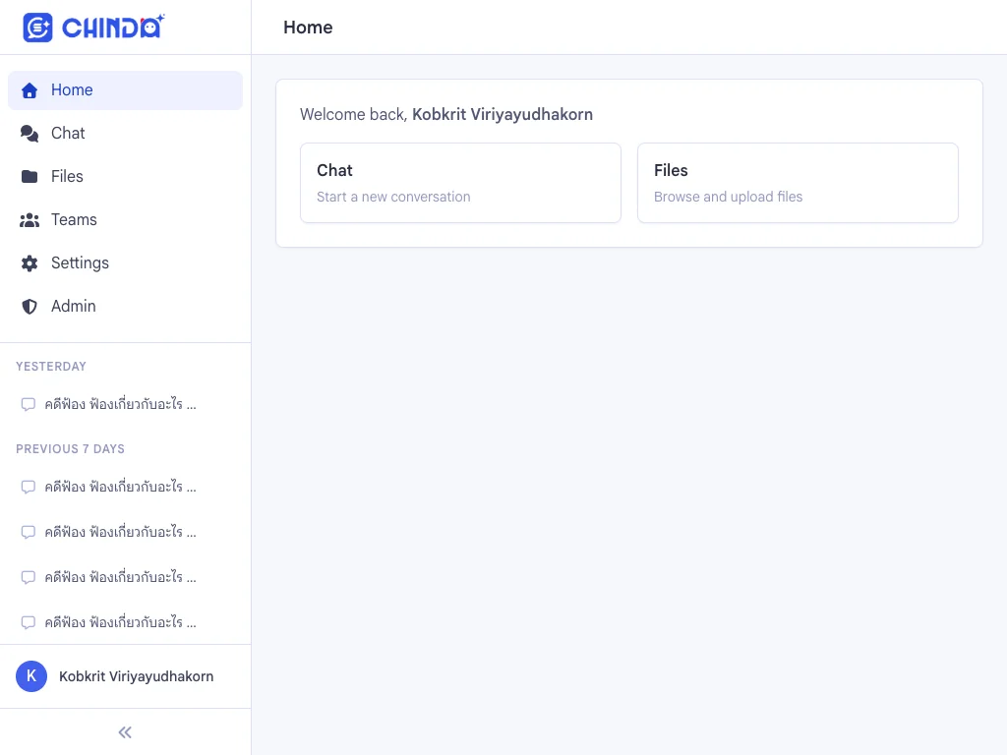Image resolution: width=1007 pixels, height=755 pixels.
Task: Click the 'Start a new conversation' subtitle
Action: click(x=393, y=197)
